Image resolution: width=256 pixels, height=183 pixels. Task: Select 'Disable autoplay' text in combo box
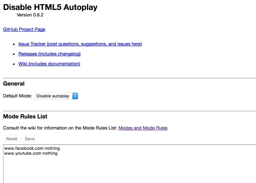53,96
